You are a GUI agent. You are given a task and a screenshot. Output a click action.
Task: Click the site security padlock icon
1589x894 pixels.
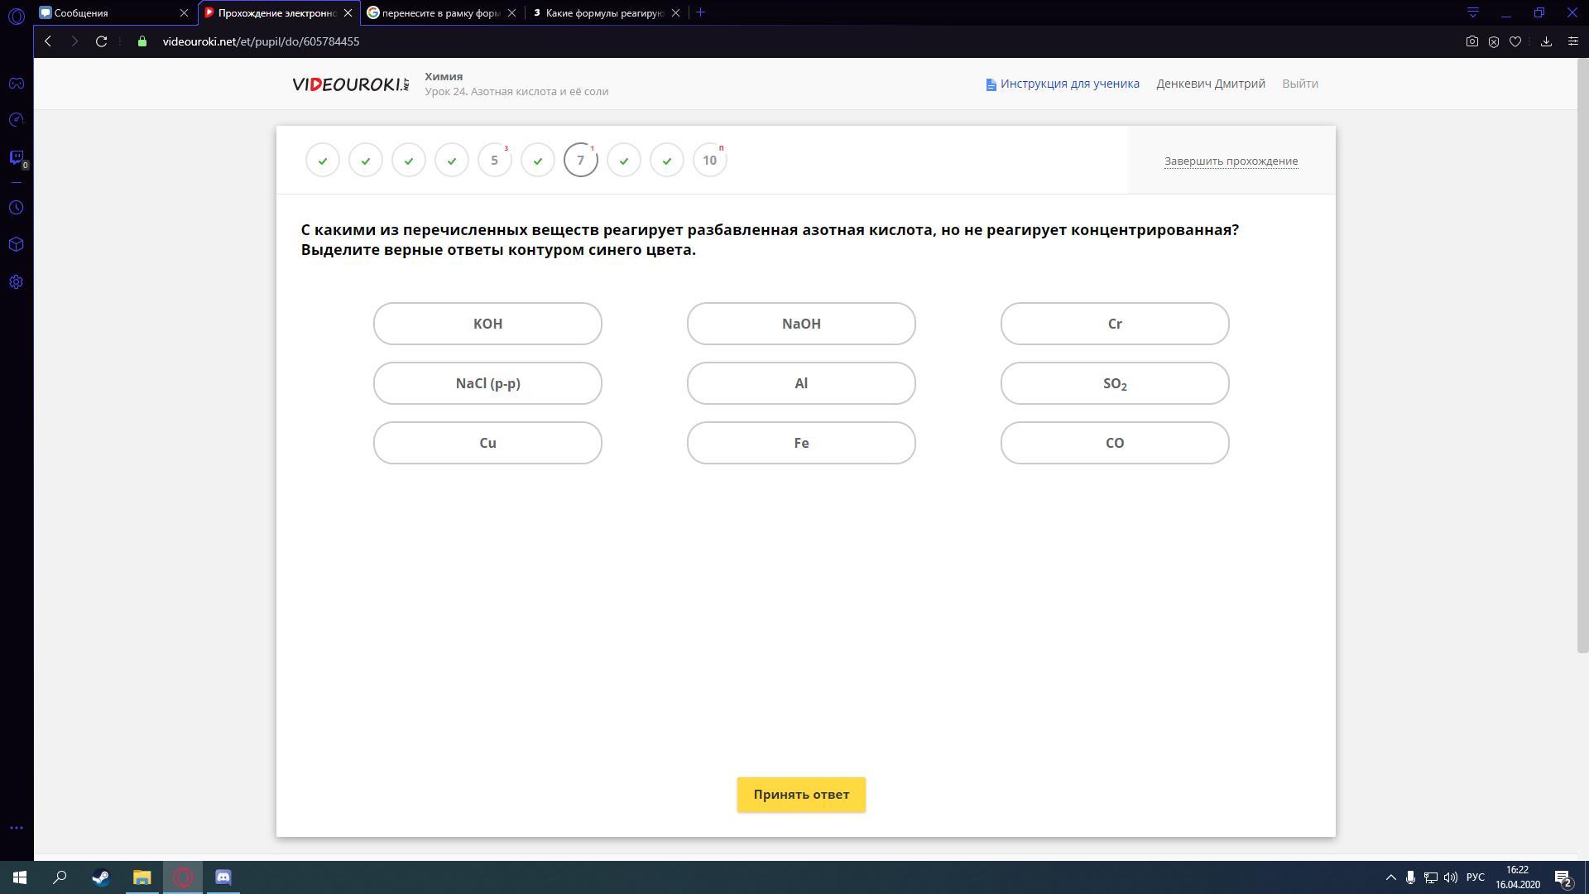coord(142,41)
